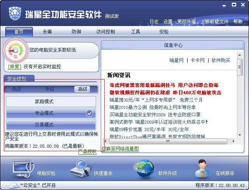Launch 快速查杀 quick scan icon

(81, 168)
